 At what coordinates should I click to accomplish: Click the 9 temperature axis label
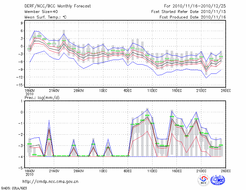pos(22,23)
